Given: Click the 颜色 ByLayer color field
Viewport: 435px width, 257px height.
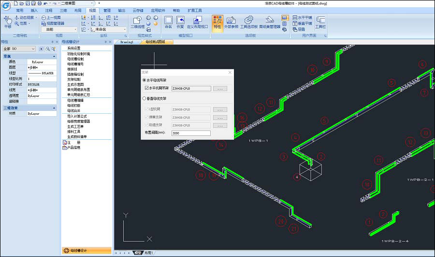Looking at the screenshot, I should click(x=42, y=62).
